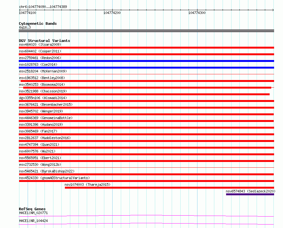
Task: Open variant nsv3391396 (Audano2019)
Action: coord(41,124)
